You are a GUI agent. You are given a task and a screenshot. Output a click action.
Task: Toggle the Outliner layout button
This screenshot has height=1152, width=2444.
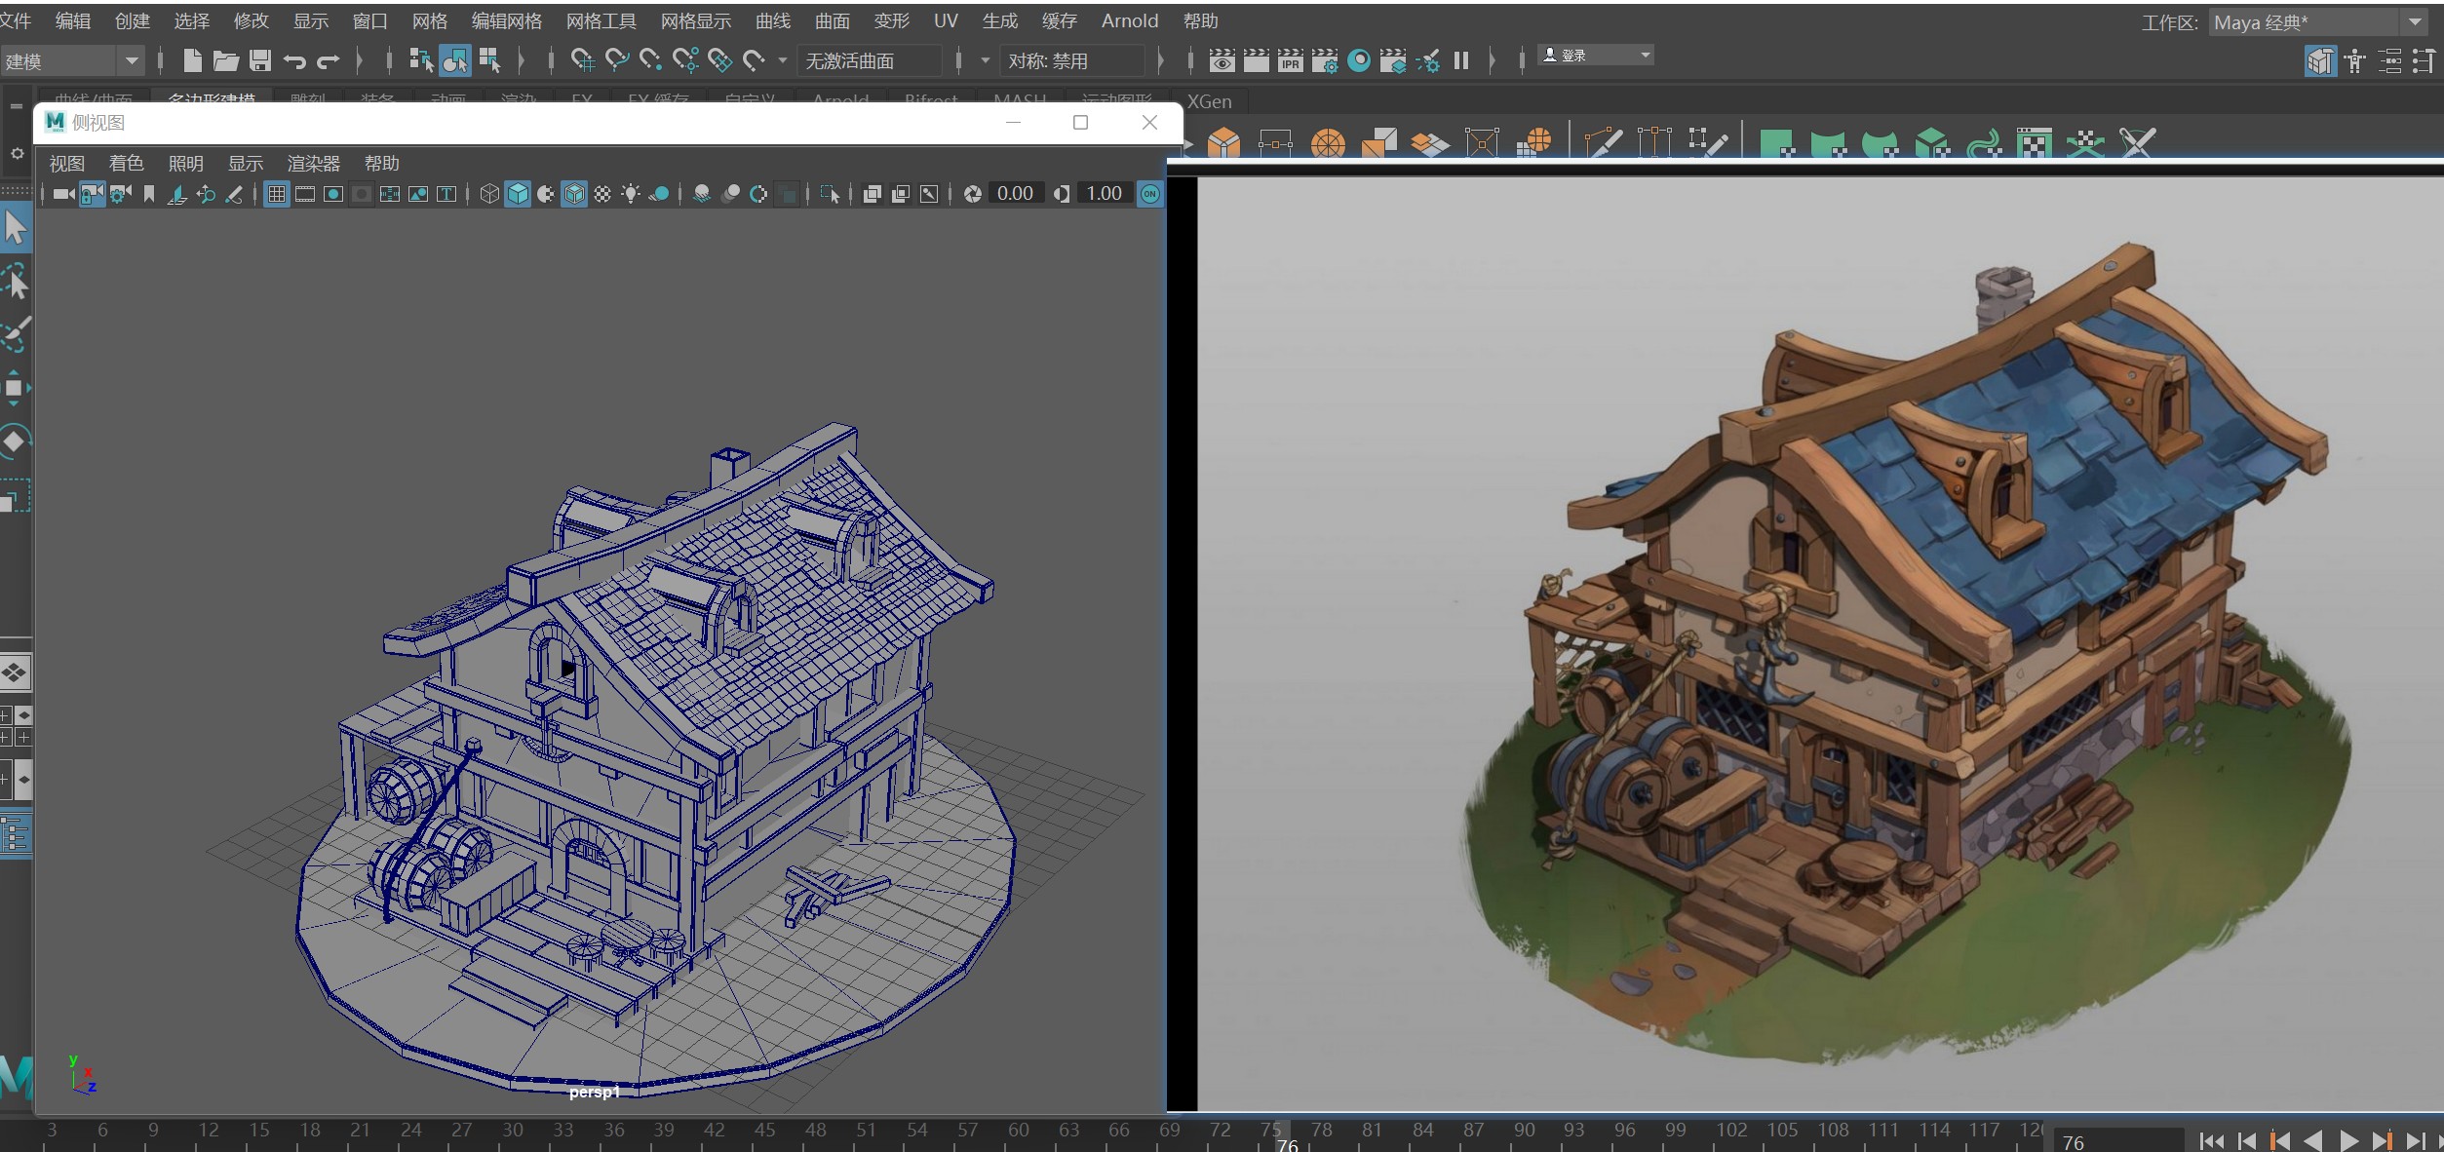click(x=16, y=835)
